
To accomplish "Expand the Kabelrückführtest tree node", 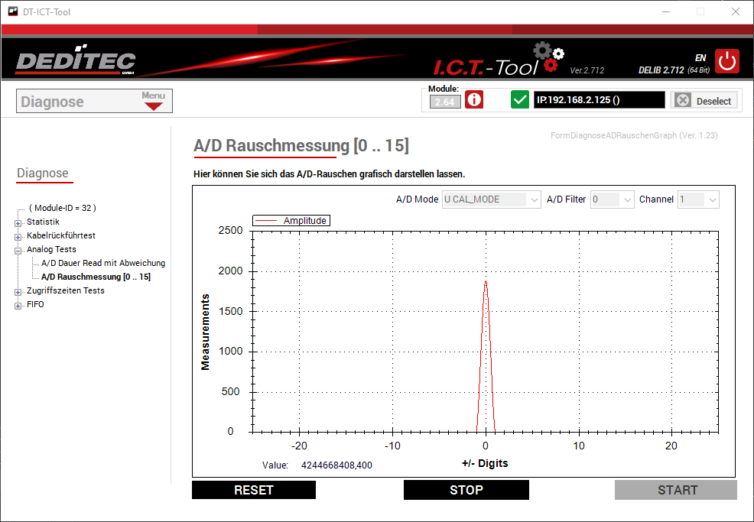I will coord(18,236).
